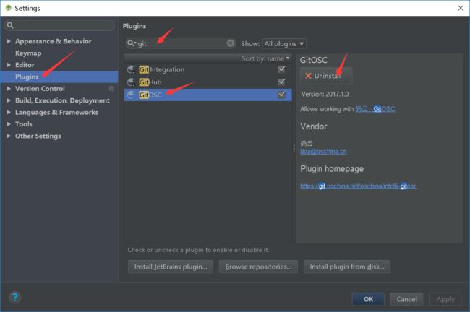Click the GitOSC detail title

click(314, 60)
